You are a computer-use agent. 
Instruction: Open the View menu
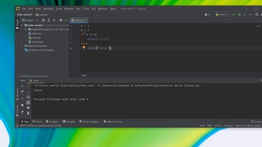click(38, 9)
